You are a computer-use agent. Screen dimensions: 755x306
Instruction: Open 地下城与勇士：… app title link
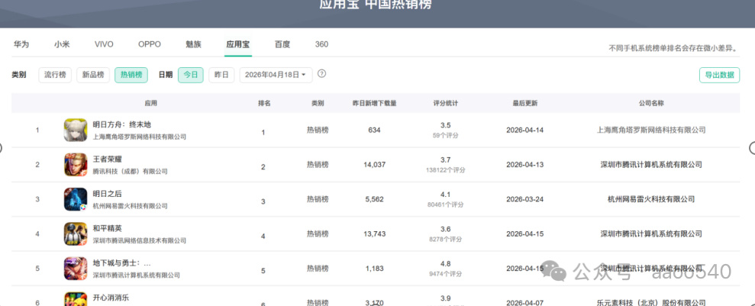click(x=122, y=263)
